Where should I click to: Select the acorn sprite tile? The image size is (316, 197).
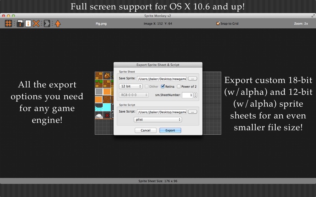[x=107, y=76]
